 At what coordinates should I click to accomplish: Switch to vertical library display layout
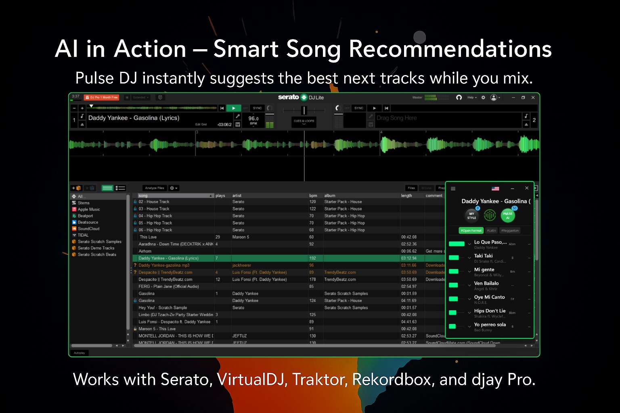[x=119, y=188]
